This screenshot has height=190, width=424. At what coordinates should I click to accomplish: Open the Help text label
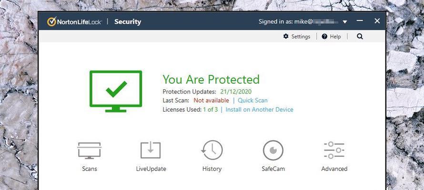coord(335,37)
